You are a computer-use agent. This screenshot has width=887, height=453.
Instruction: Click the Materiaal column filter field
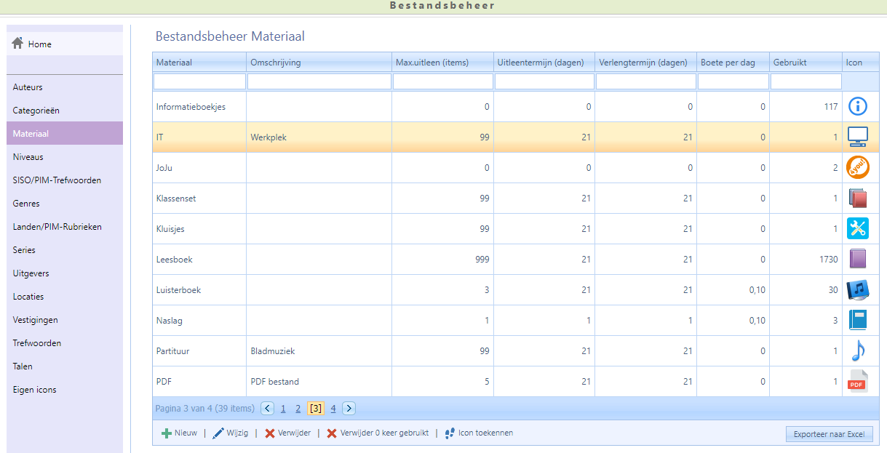tap(199, 81)
